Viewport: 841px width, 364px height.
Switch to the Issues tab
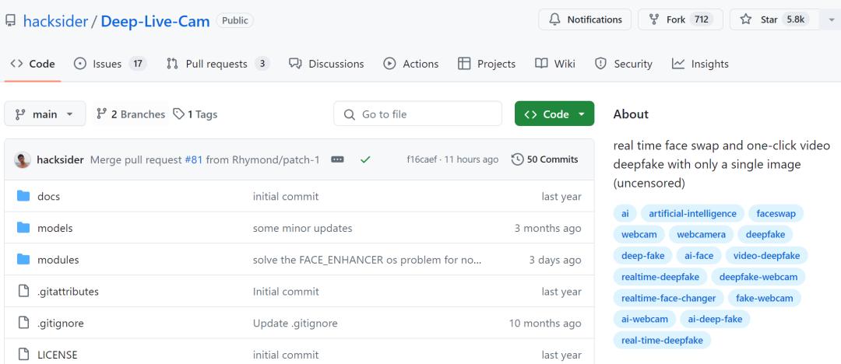(x=109, y=64)
